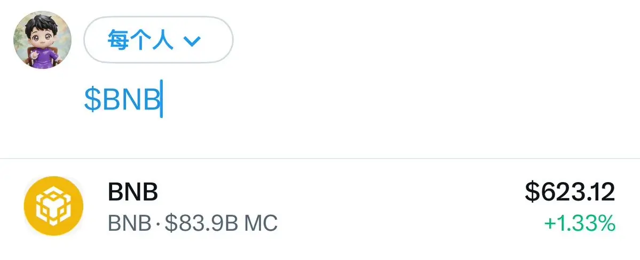This screenshot has width=640, height=260.
Task: Click the profile avatar picture
Action: [x=42, y=40]
